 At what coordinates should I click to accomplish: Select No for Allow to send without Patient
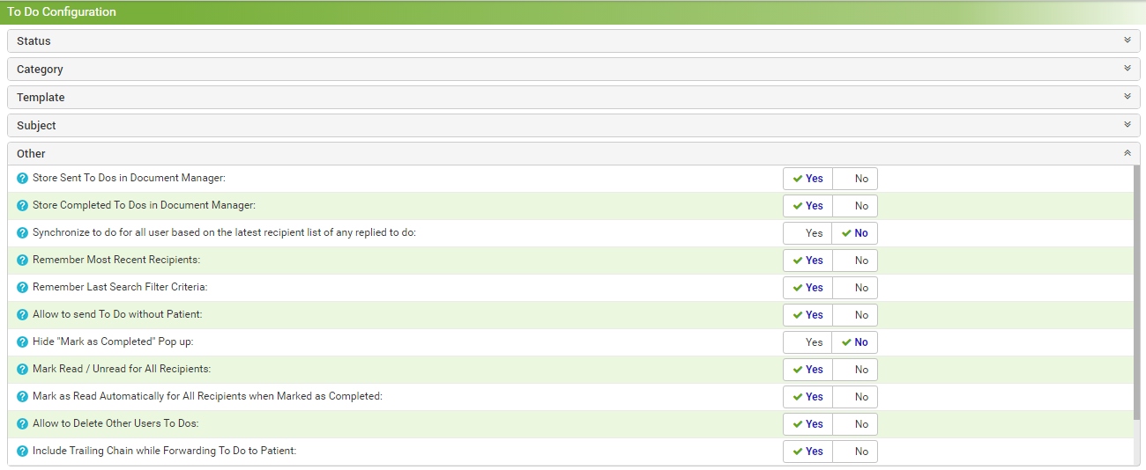pyautogui.click(x=855, y=315)
